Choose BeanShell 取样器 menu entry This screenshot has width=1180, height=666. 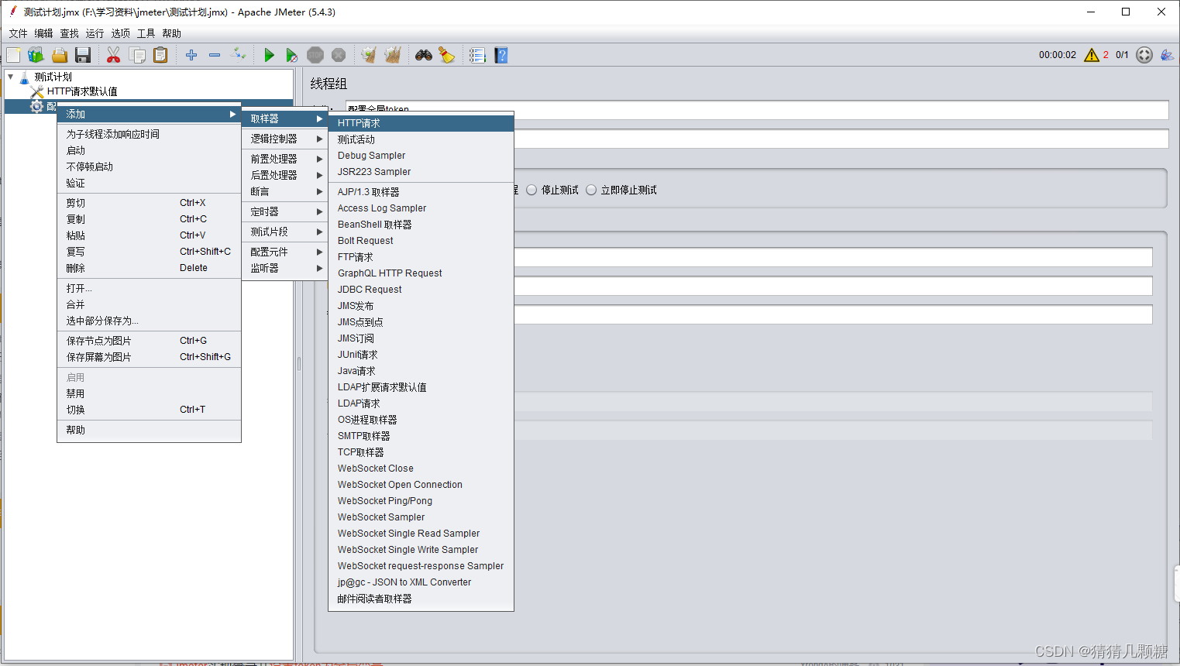click(421, 225)
